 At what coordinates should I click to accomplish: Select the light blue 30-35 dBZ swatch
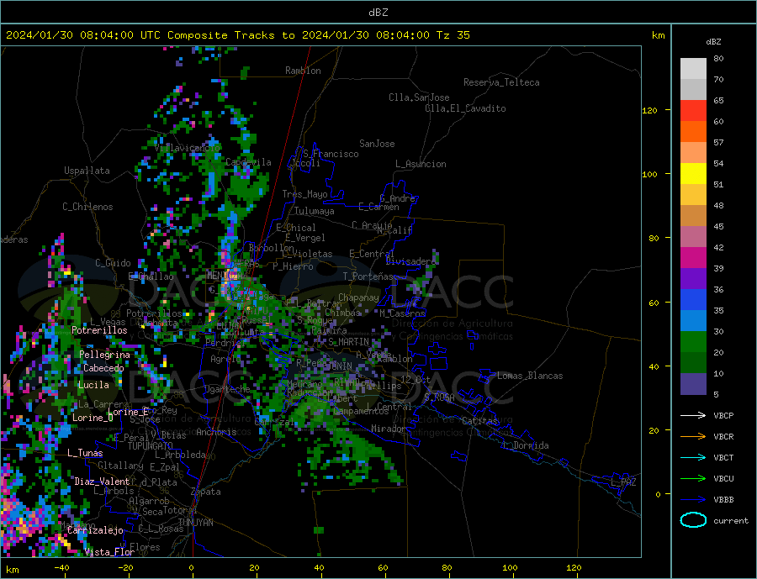pyautogui.click(x=693, y=321)
